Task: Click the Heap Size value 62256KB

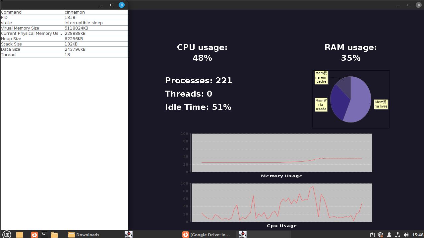Action: pos(96,39)
